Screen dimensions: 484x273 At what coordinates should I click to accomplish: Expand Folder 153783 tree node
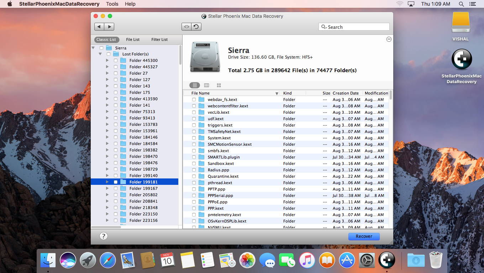click(107, 124)
